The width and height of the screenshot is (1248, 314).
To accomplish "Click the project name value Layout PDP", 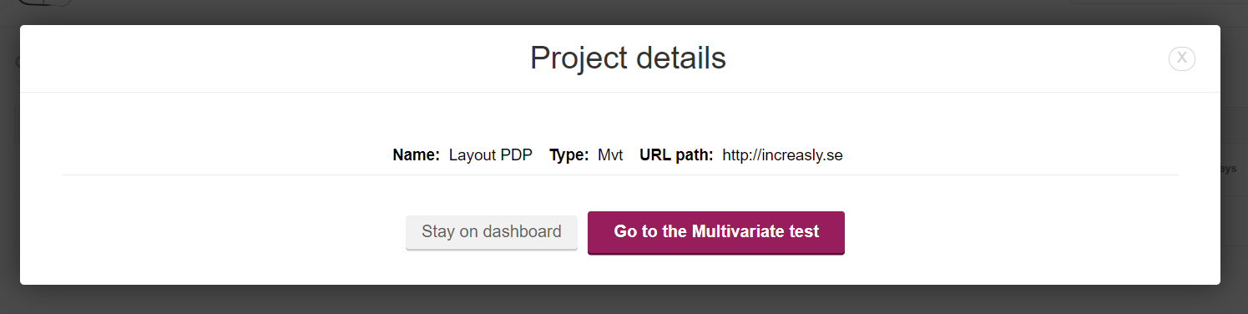I will 491,155.
